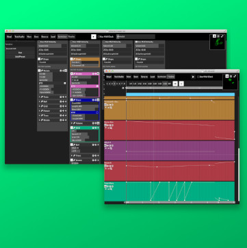This screenshot has width=247, height=248.
Task: Click the first white square button after the grid values
Action: [175, 84]
